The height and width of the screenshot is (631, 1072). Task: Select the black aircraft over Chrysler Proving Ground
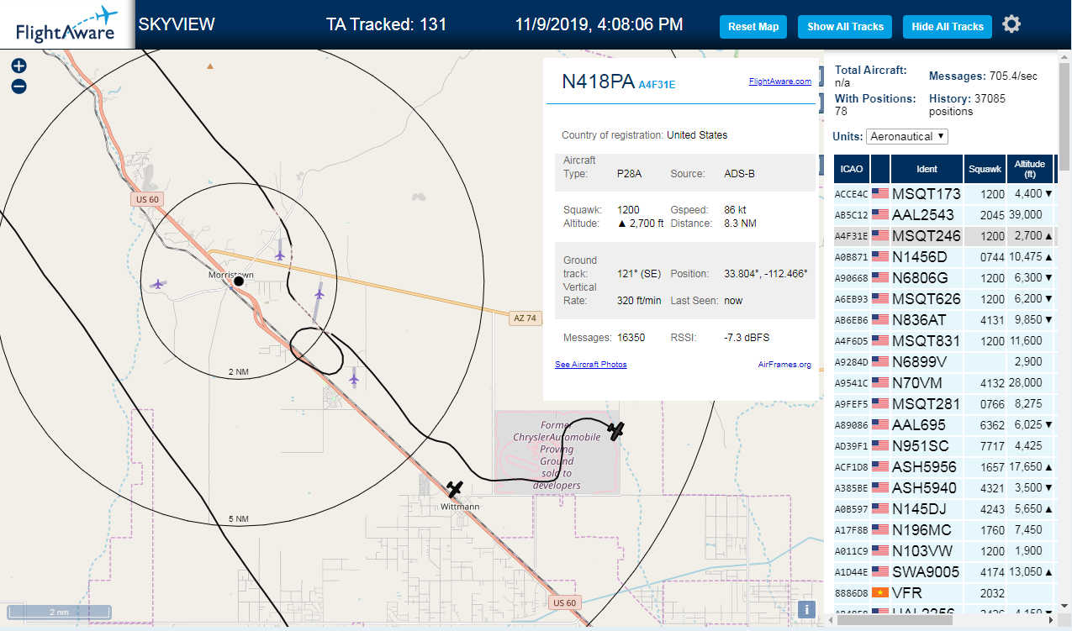pyautogui.click(x=616, y=430)
